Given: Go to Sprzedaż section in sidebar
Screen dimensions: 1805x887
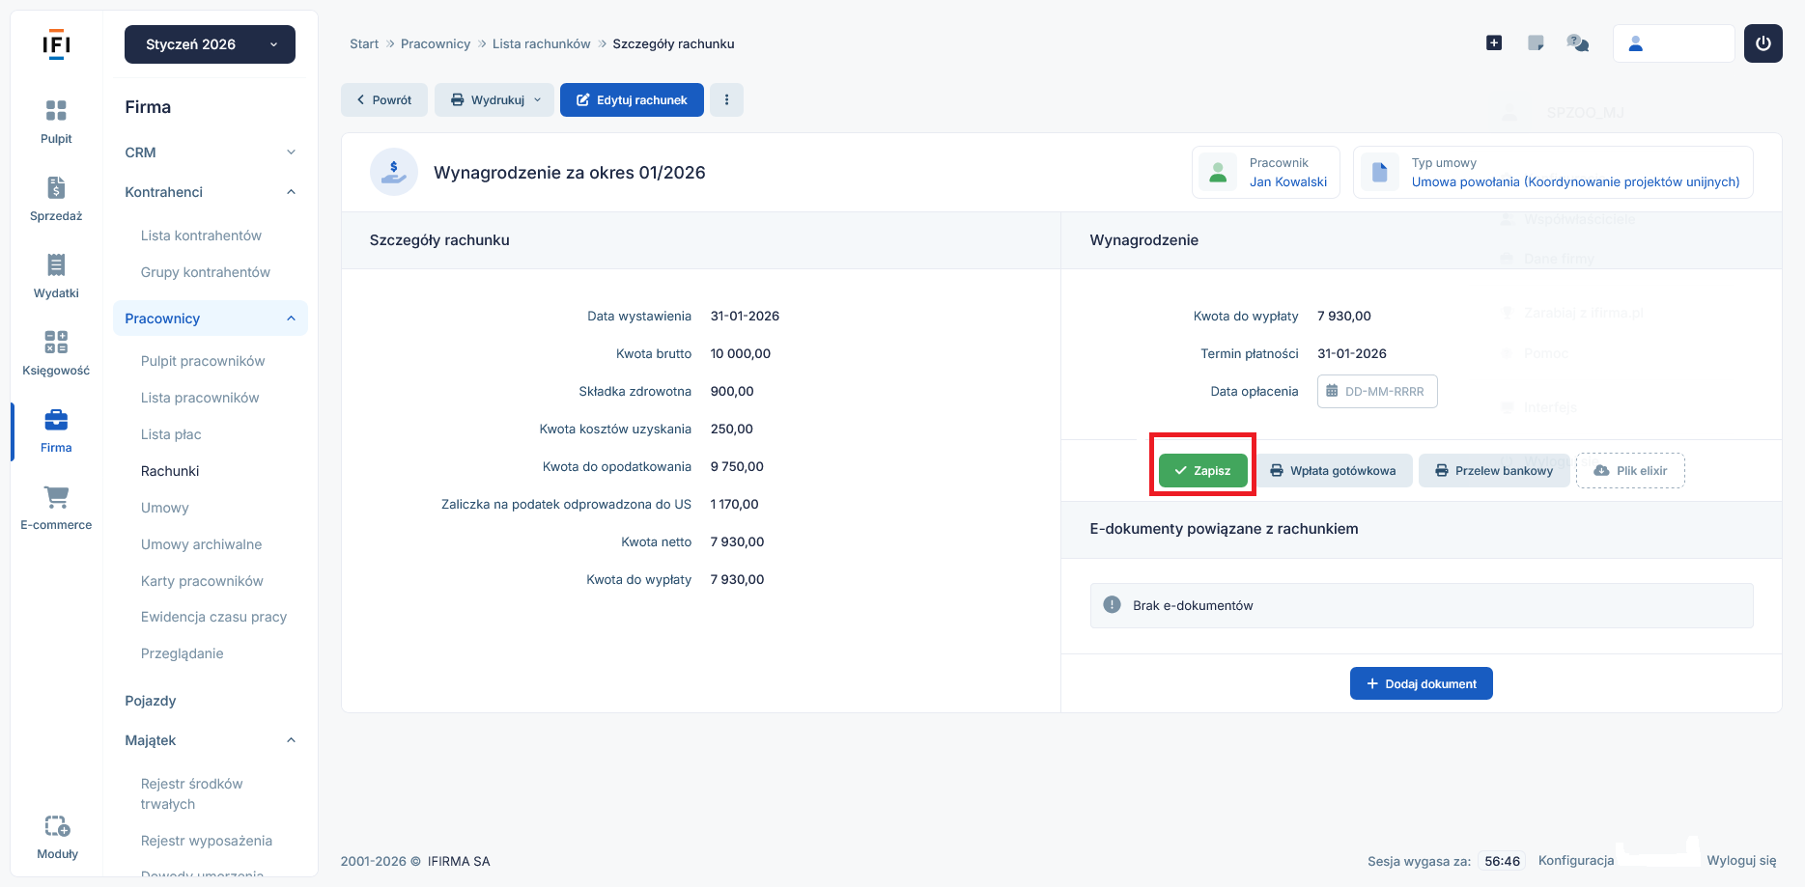Looking at the screenshot, I should [x=56, y=188].
